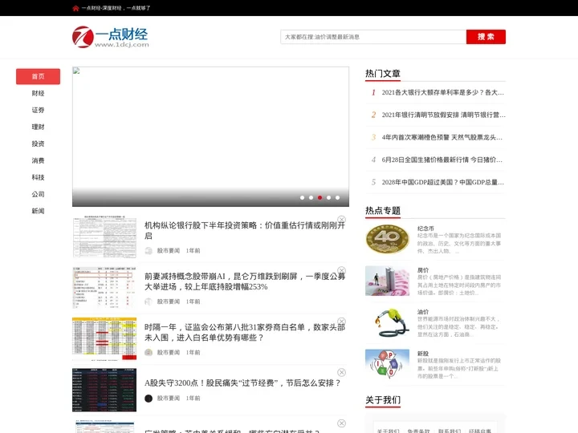Dismiss the 证监会白名单 article with X icon
This screenshot has height=433, width=578.
point(342,322)
